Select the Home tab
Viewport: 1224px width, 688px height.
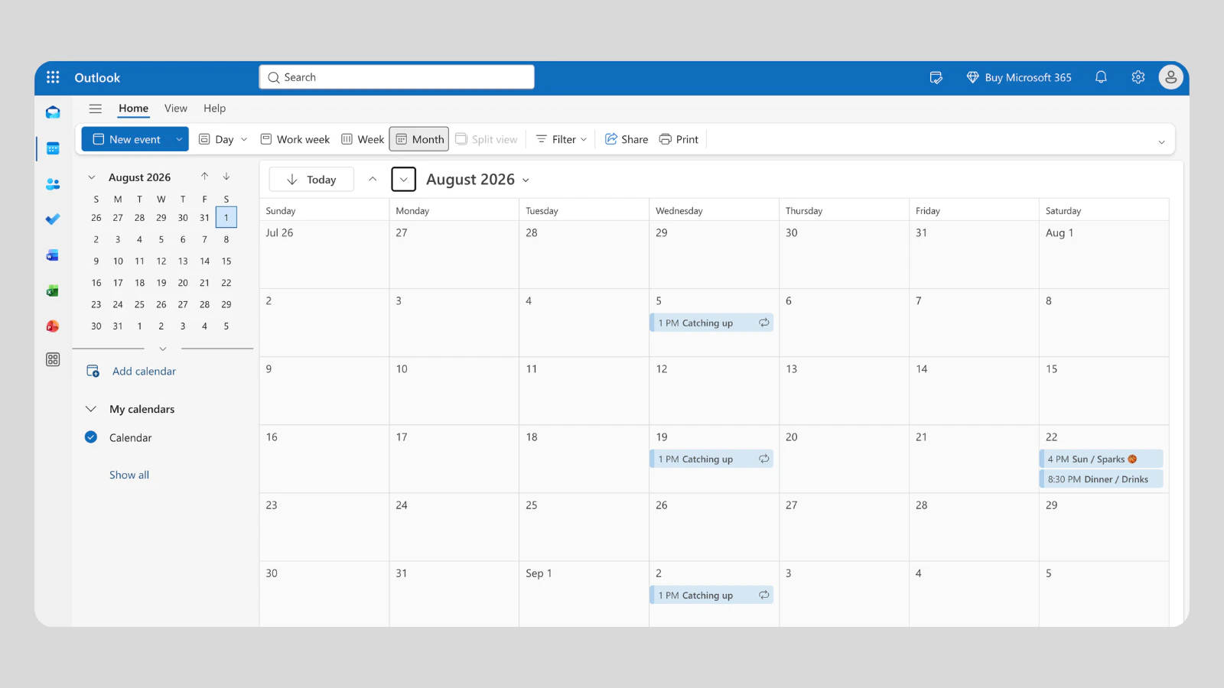coord(133,109)
